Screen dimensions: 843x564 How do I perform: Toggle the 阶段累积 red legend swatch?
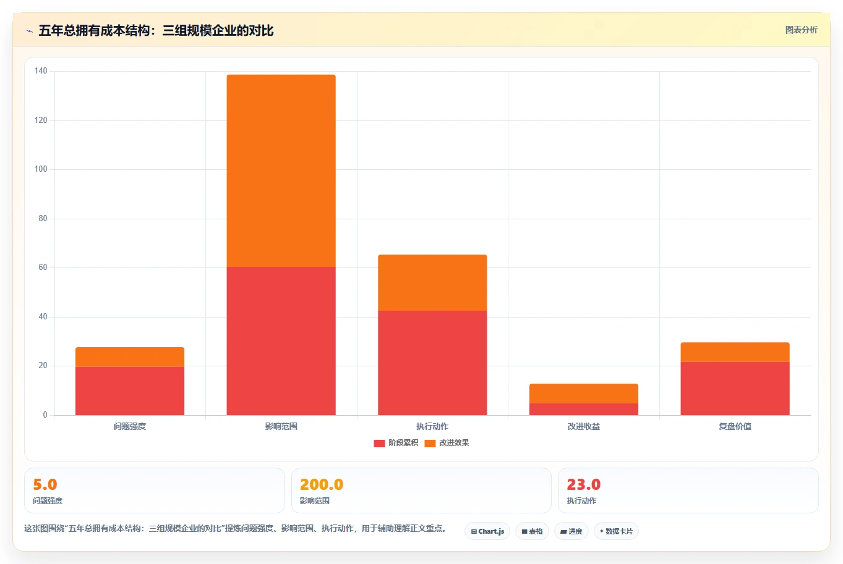pyautogui.click(x=379, y=443)
